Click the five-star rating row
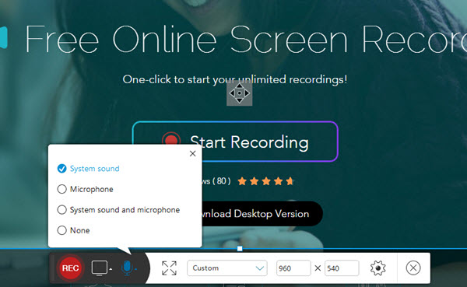467x287 pixels. point(266,181)
